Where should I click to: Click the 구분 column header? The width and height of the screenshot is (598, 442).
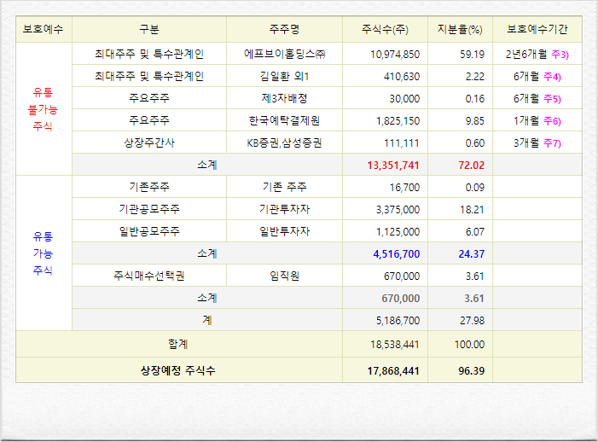(149, 29)
